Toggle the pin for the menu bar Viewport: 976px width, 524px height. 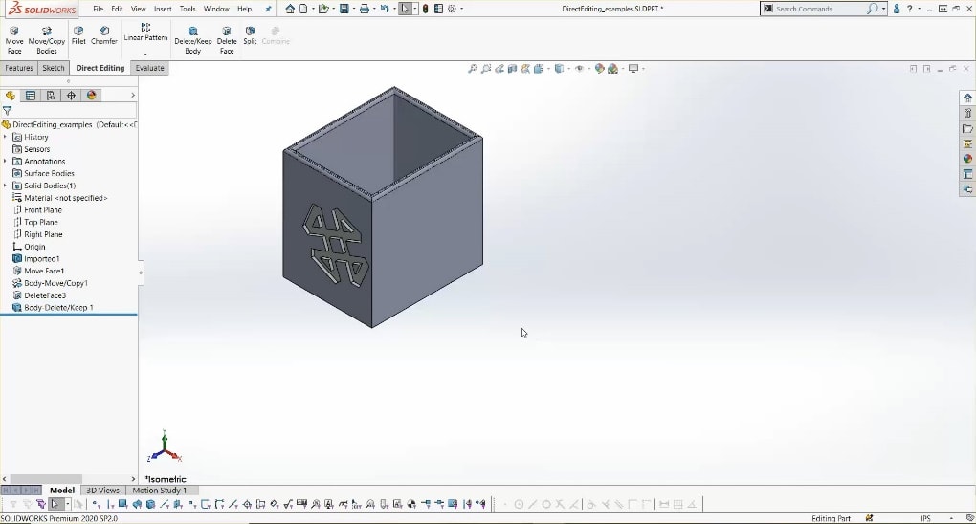tap(268, 9)
